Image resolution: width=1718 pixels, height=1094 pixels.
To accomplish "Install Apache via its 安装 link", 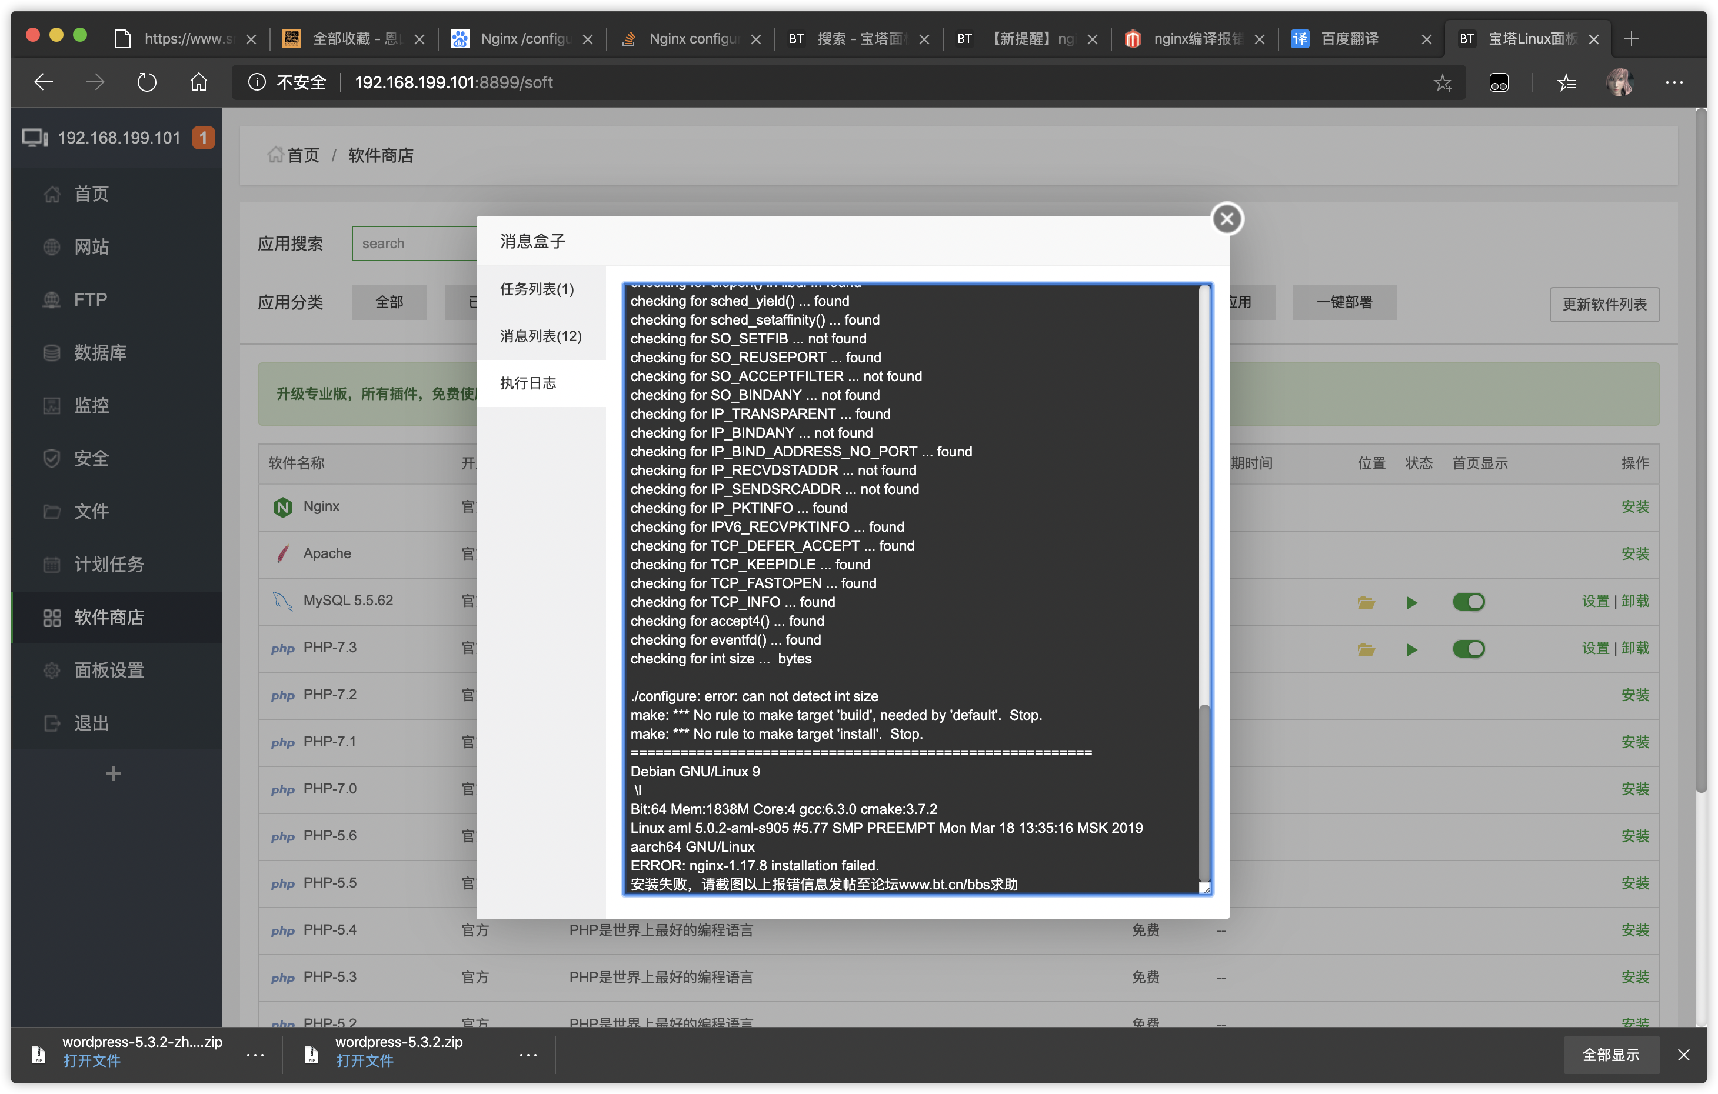I will pos(1636,553).
